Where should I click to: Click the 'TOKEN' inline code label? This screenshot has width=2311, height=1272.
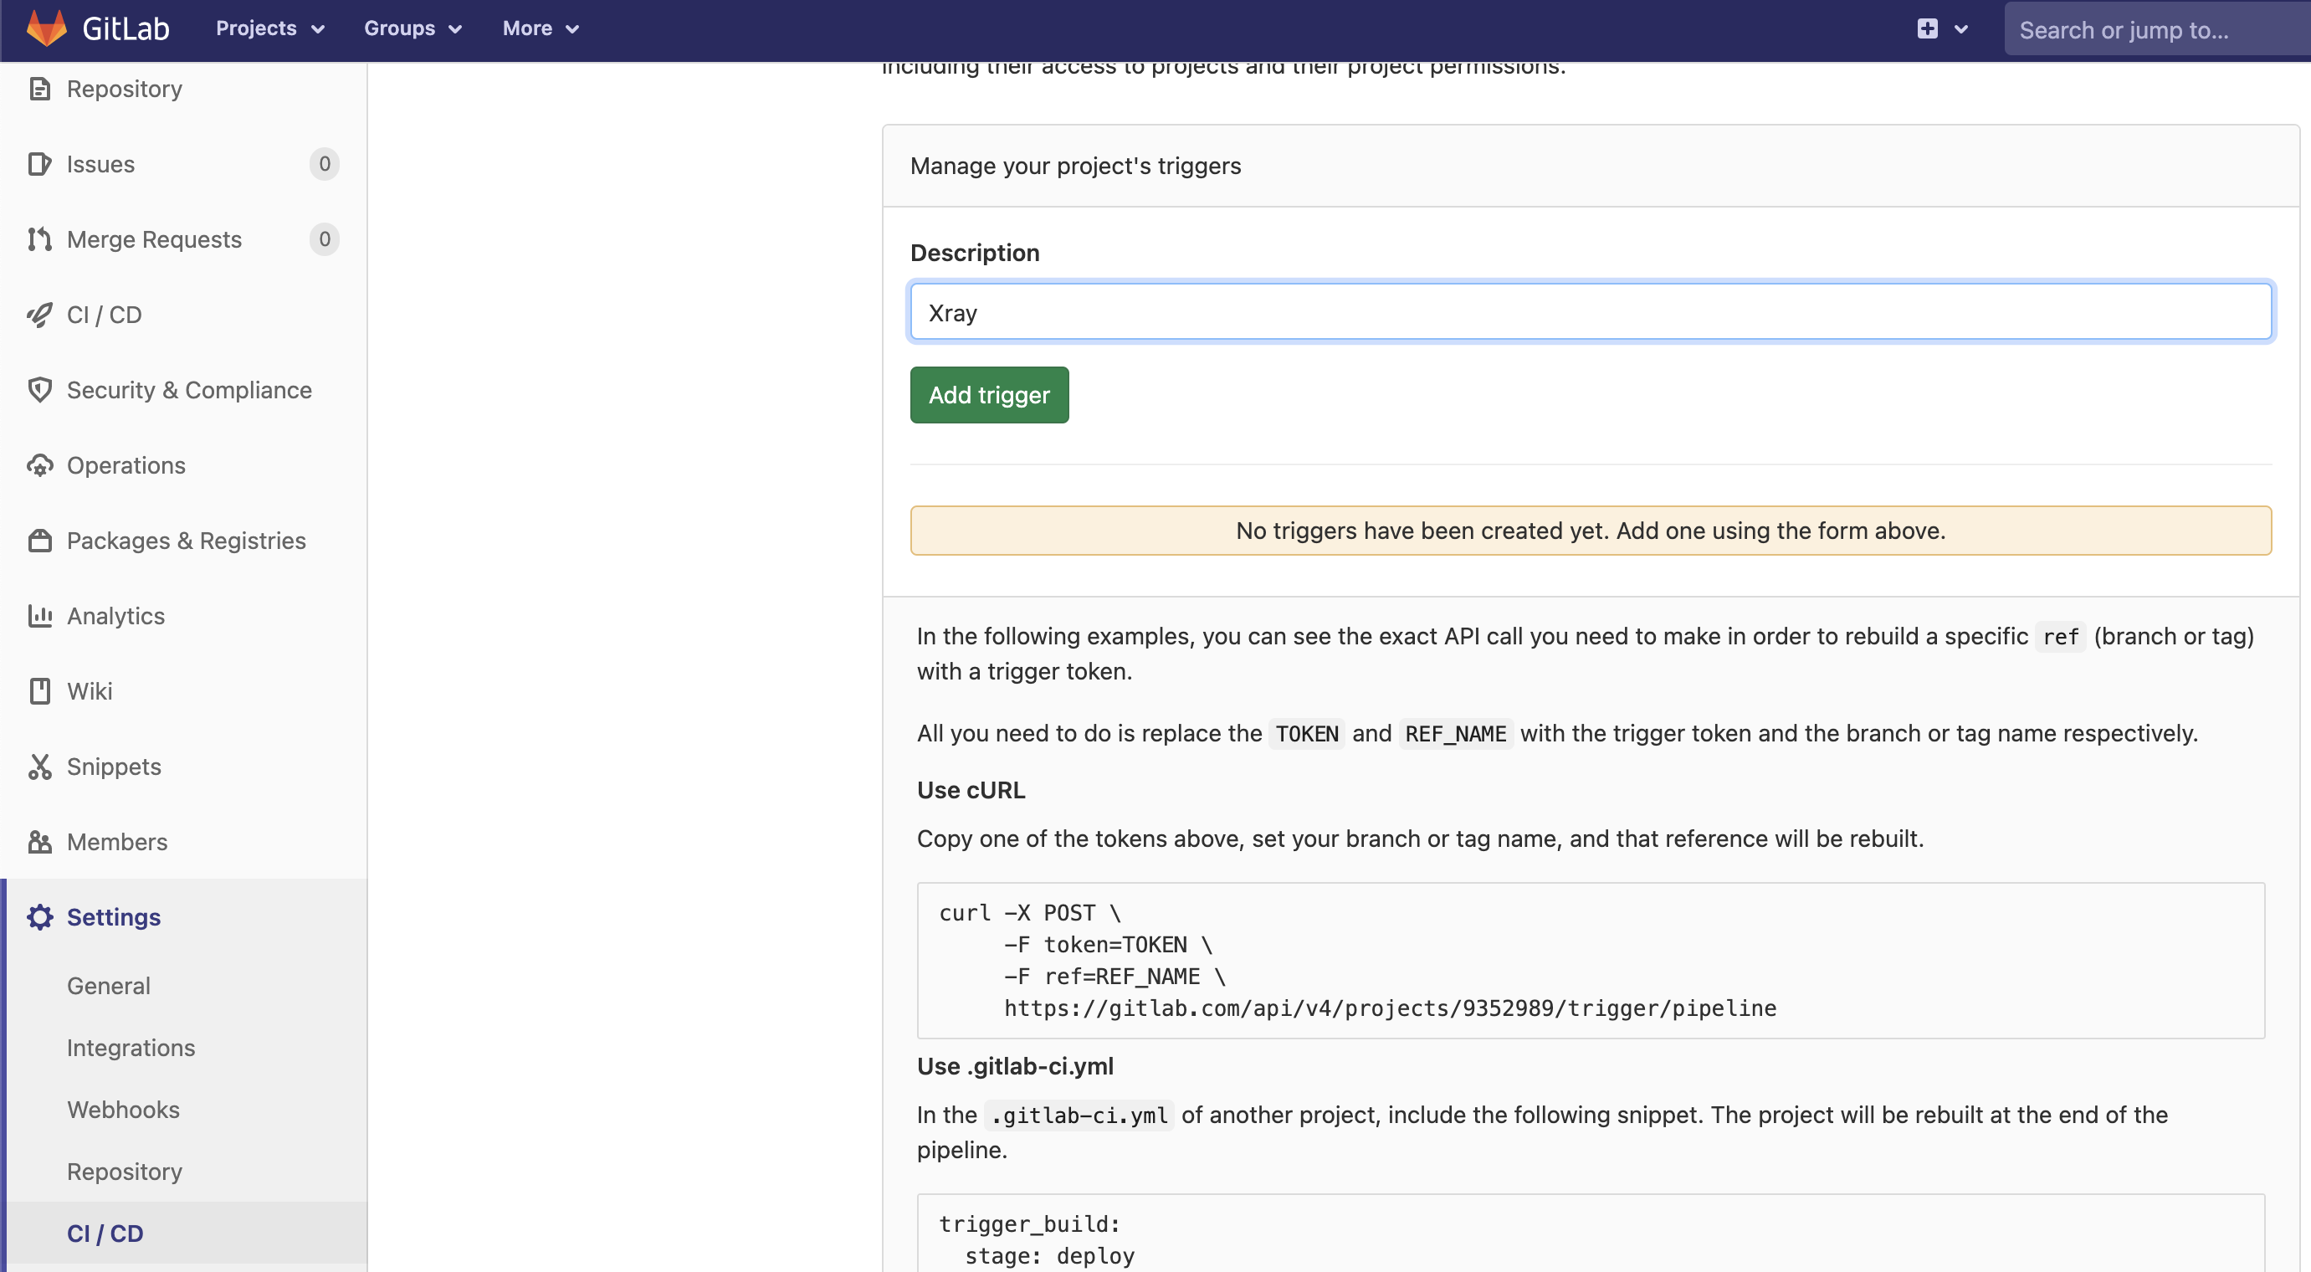[x=1306, y=734]
